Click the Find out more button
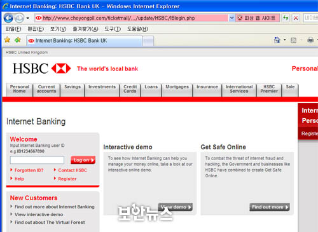 pos(270,207)
